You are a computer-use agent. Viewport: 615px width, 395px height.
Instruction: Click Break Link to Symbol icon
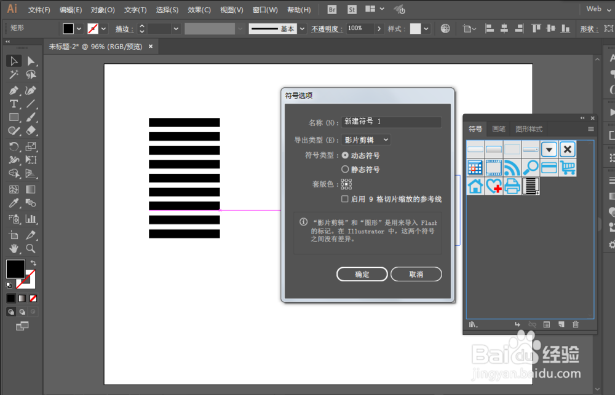pyautogui.click(x=532, y=324)
